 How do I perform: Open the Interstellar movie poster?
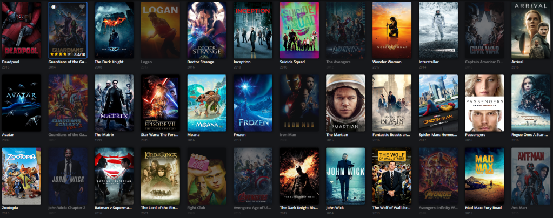point(438,30)
